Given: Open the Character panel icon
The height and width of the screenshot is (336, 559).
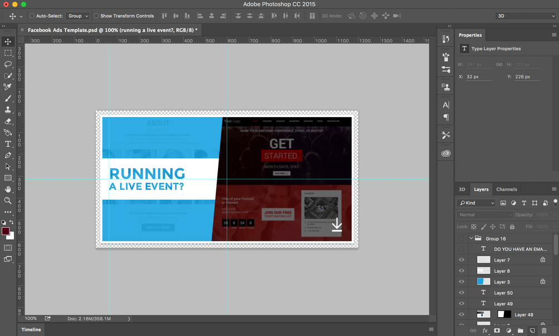Looking at the screenshot, I should (446, 105).
